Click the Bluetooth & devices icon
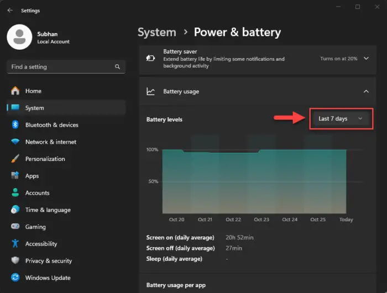This screenshot has width=387, height=293. tap(15, 124)
